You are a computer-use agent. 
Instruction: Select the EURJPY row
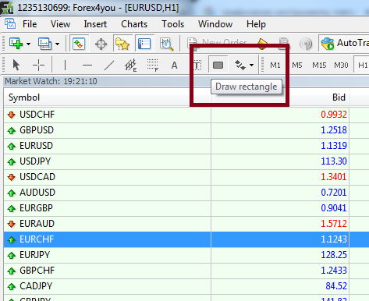(x=186, y=255)
